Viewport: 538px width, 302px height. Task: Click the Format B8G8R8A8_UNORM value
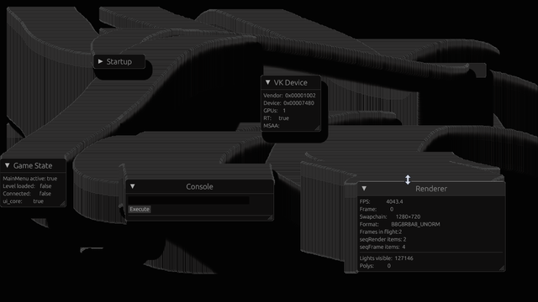pos(415,224)
